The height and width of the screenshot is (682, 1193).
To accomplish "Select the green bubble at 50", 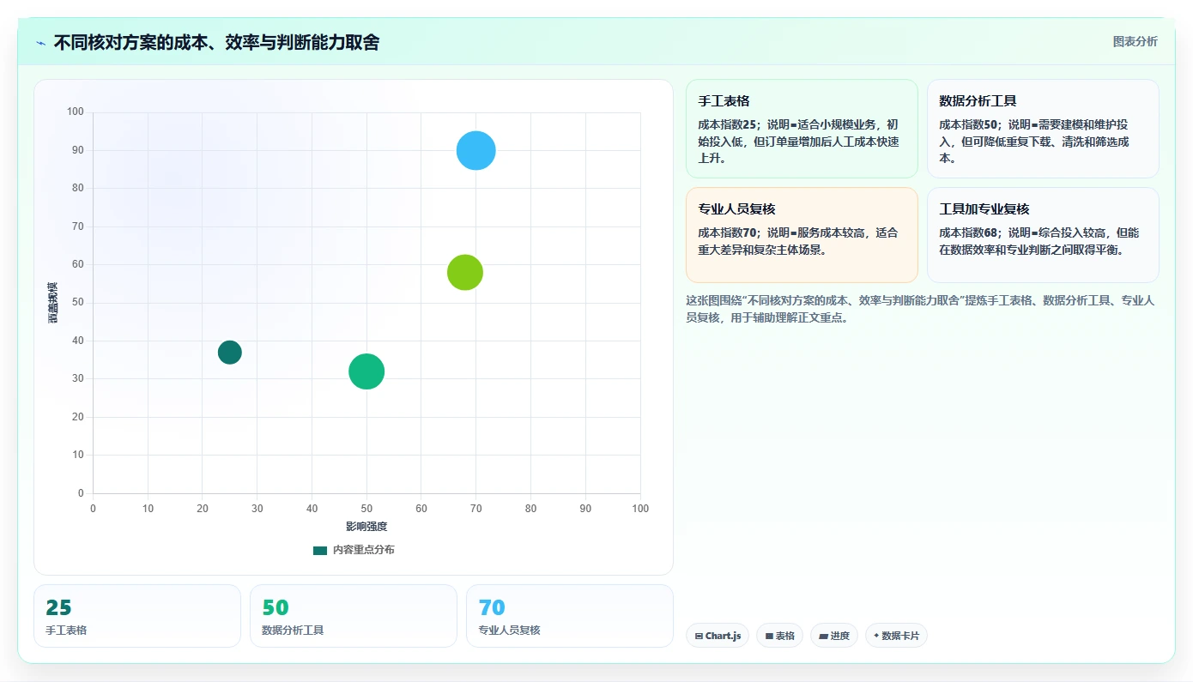I will (366, 371).
